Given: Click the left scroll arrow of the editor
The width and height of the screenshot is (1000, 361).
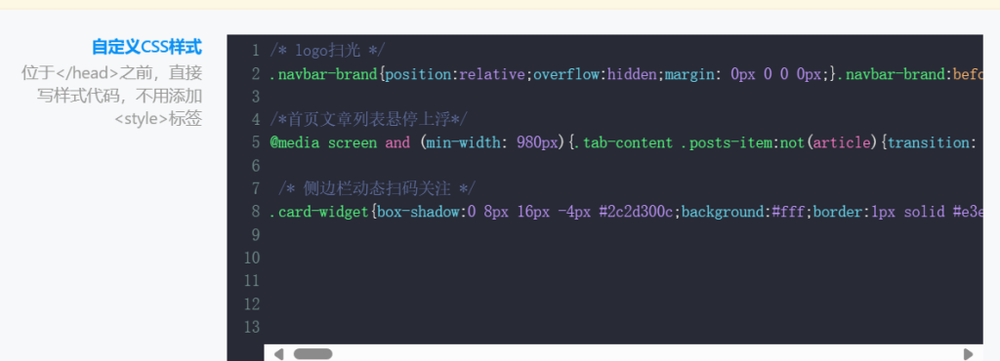Looking at the screenshot, I should click(278, 354).
